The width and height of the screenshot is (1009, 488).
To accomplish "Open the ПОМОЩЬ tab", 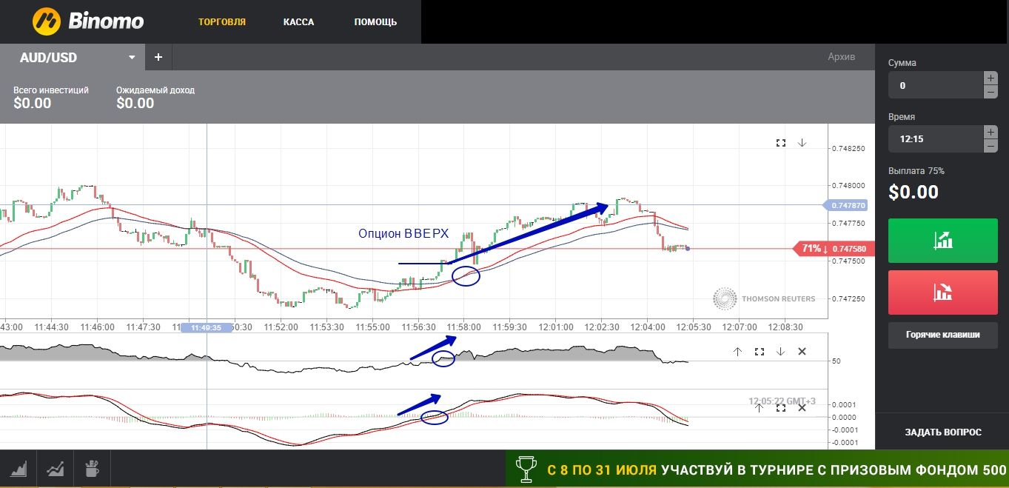I will [x=375, y=22].
